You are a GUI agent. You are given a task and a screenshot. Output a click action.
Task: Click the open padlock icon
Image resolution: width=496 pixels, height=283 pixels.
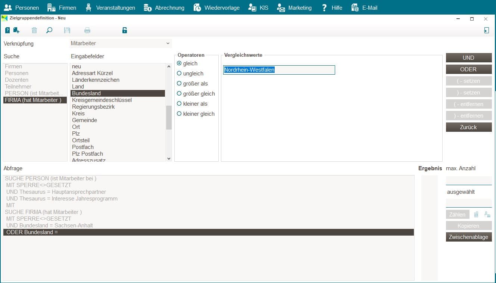125,31
